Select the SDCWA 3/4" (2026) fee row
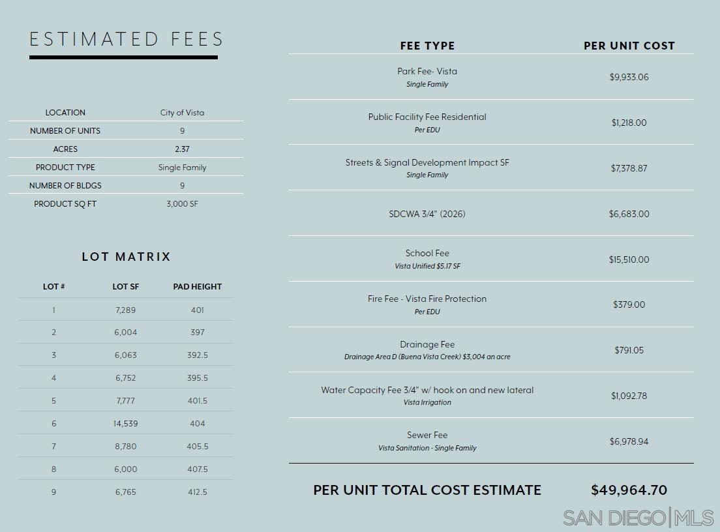Image resolution: width=720 pixels, height=532 pixels. click(427, 214)
